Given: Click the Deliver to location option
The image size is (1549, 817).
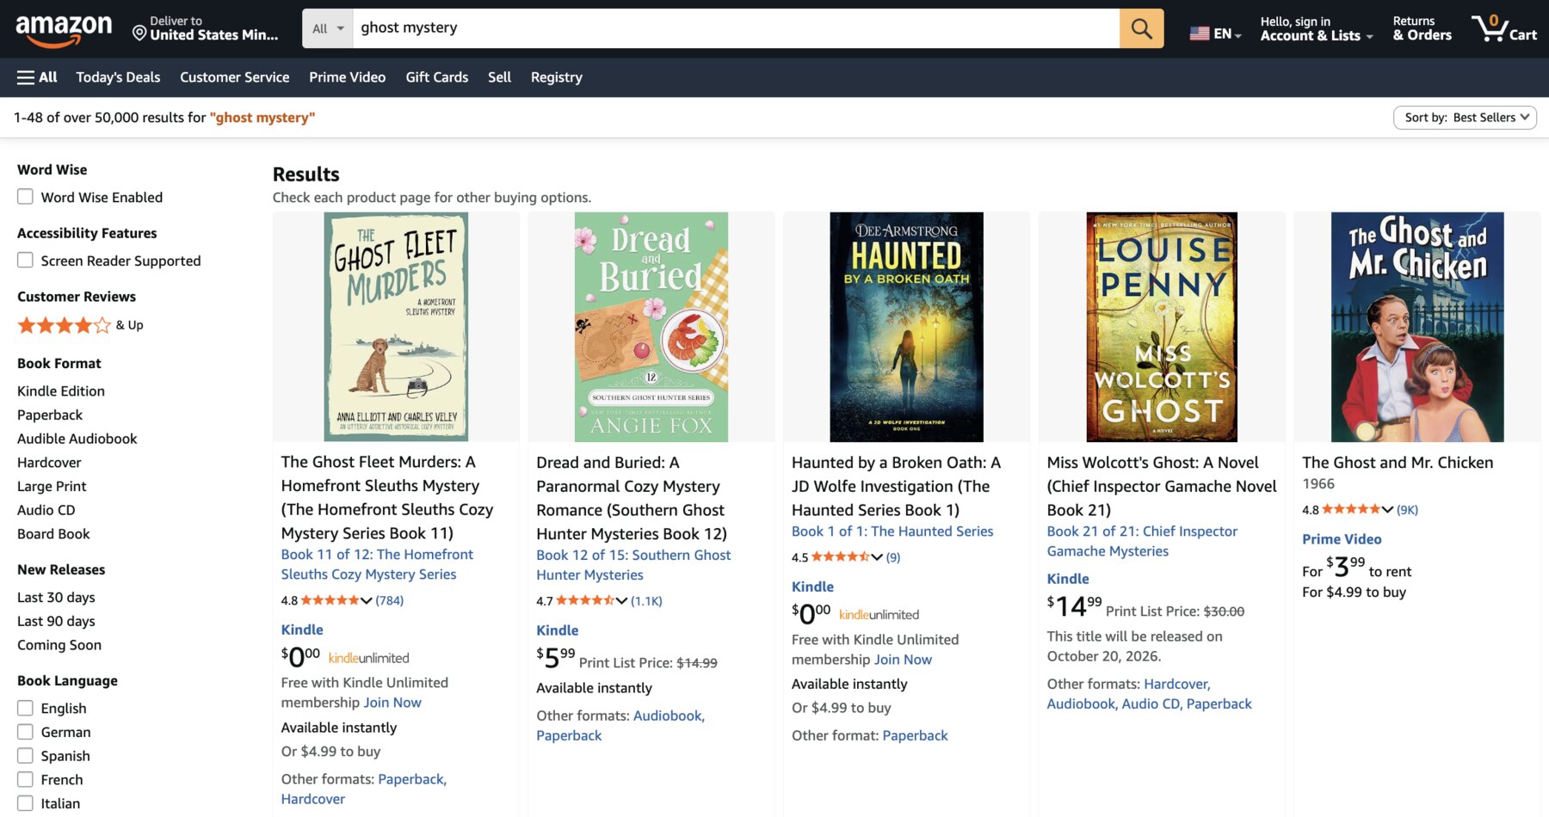Looking at the screenshot, I should [206, 28].
